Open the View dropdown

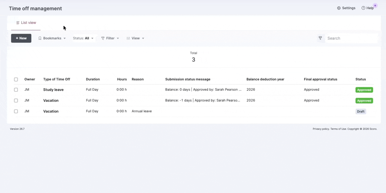tap(135, 38)
